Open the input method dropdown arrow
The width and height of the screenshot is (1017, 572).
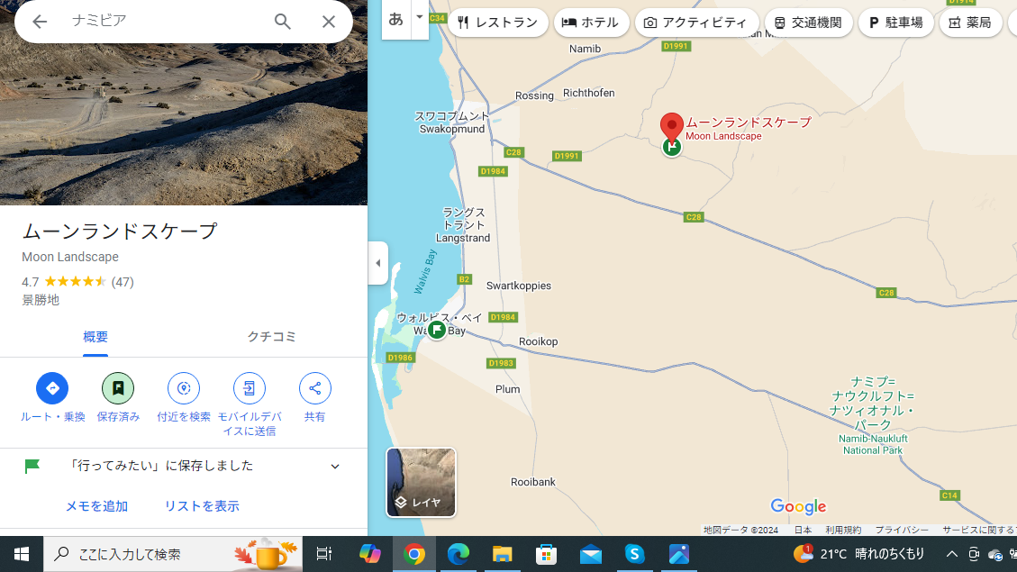coord(420,18)
